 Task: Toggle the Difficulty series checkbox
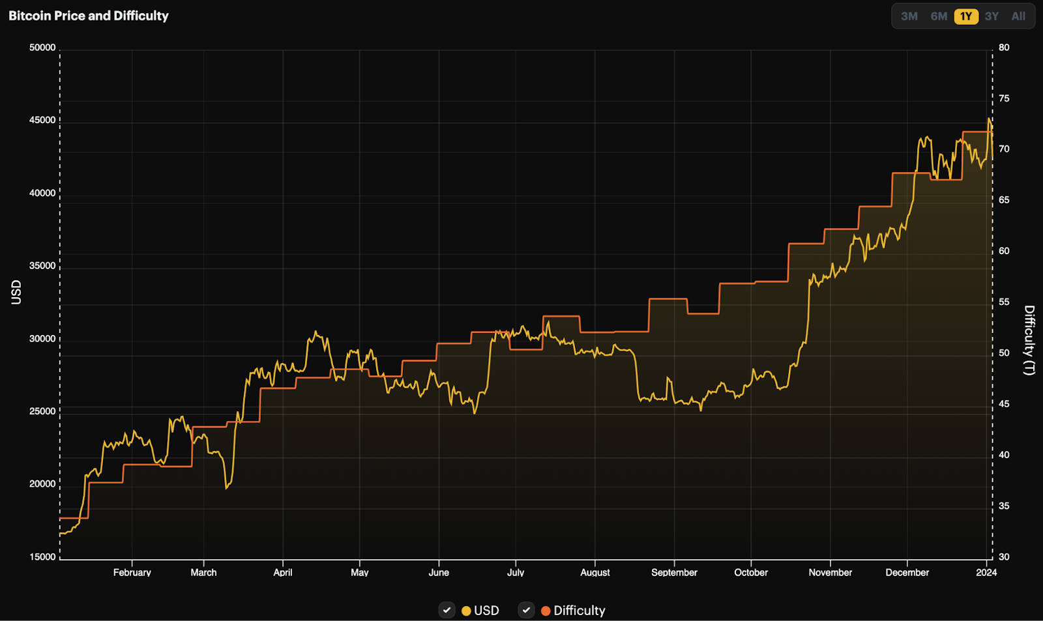(x=526, y=610)
